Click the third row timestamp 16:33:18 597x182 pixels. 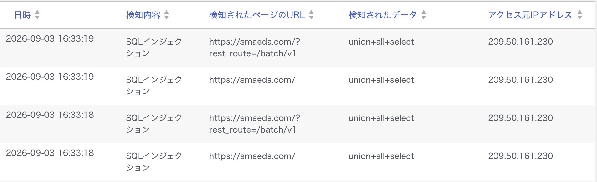tap(50, 115)
